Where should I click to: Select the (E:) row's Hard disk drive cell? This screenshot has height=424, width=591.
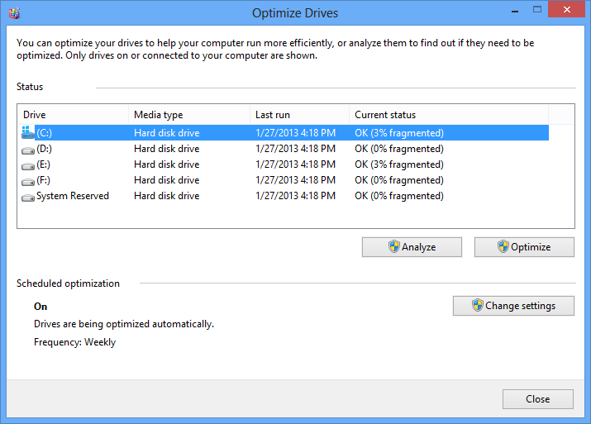167,164
